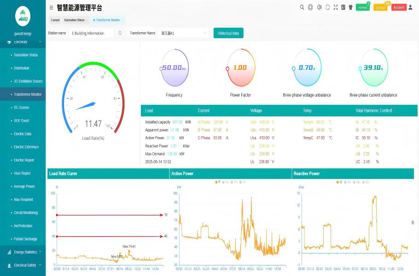
Task: Expand the Electrical Safety sidebar menu
Action: pyautogui.click(x=25, y=265)
